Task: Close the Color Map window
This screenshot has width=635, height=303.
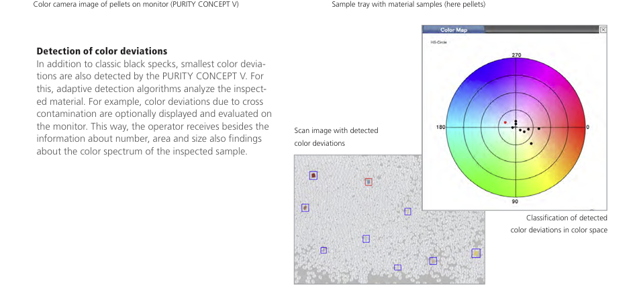Action: [x=603, y=30]
